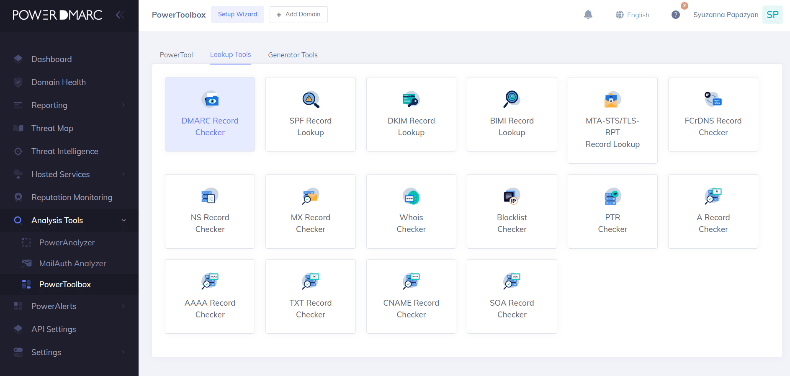Open the English language selector
Viewport: 790px width, 376px height.
[633, 15]
